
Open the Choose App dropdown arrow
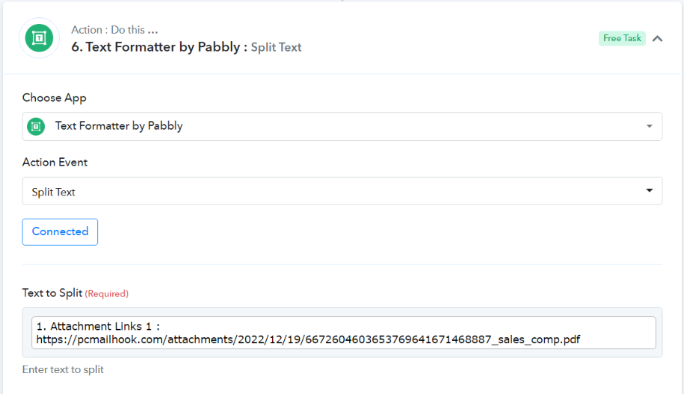(x=649, y=126)
